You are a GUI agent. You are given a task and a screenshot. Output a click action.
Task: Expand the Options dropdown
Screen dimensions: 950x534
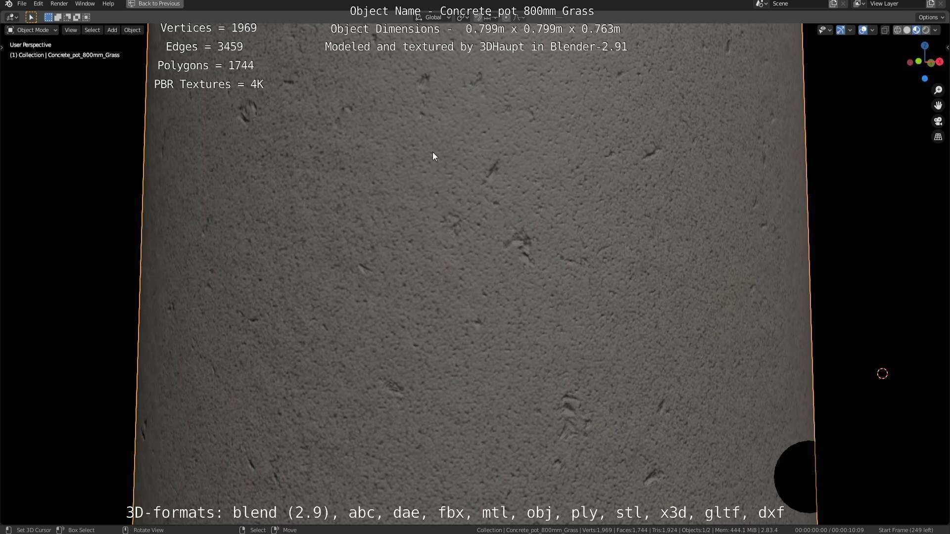tap(931, 17)
